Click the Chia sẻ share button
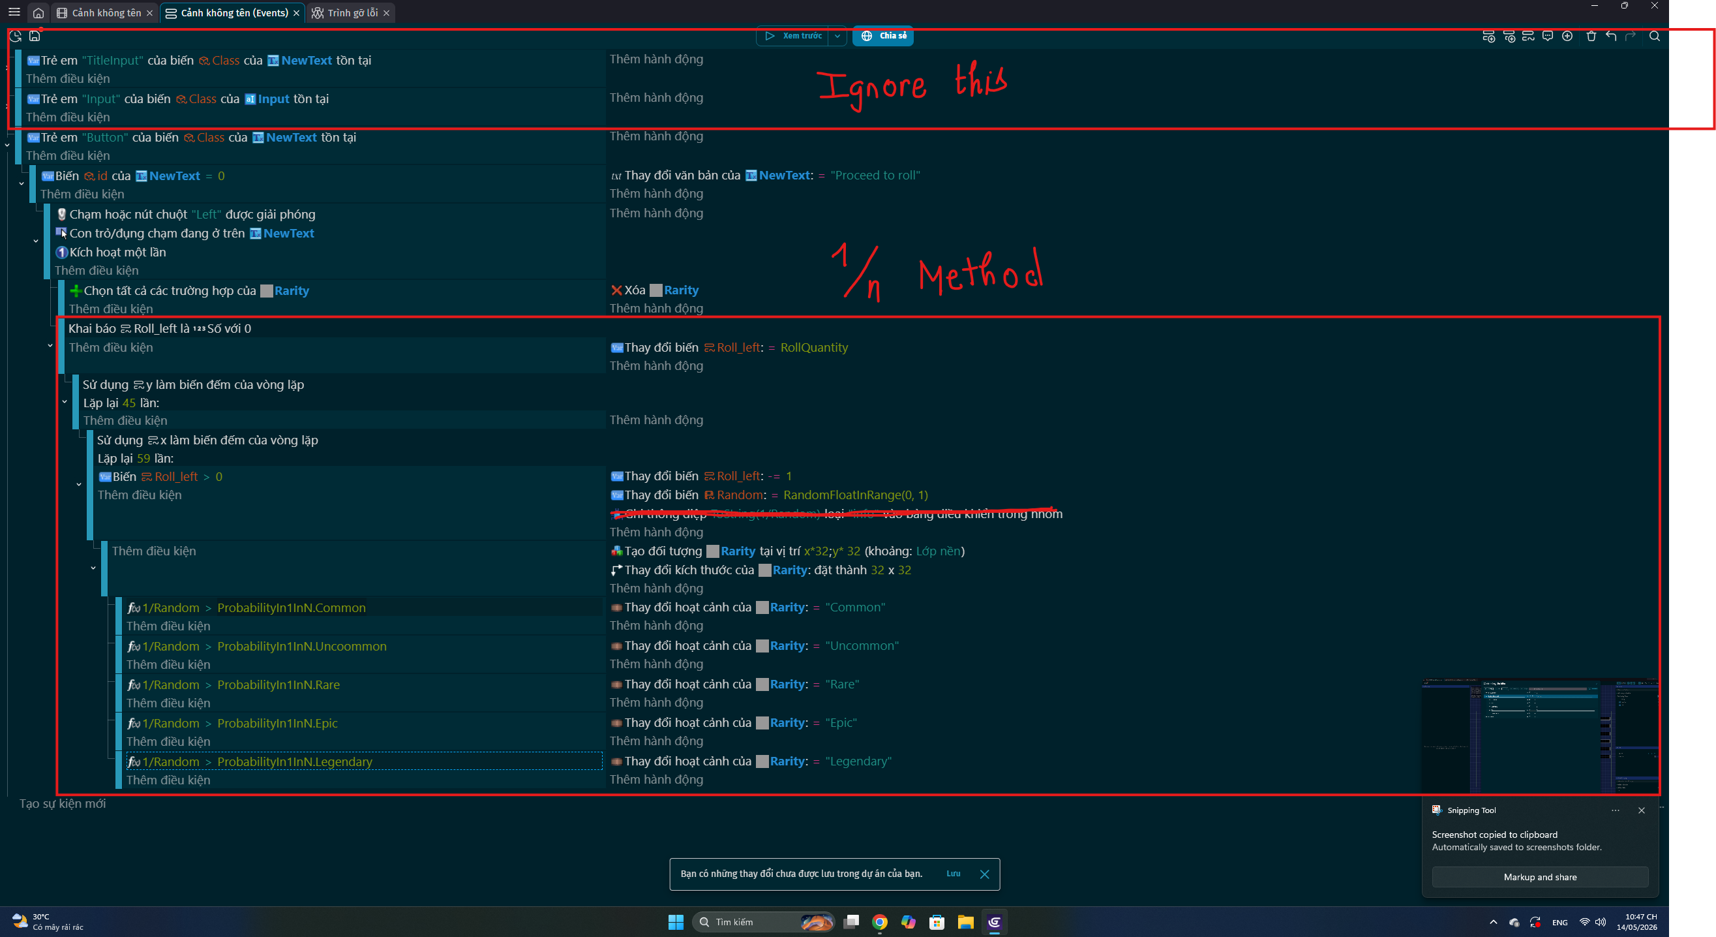Viewport: 1716px width, 937px height. [883, 36]
